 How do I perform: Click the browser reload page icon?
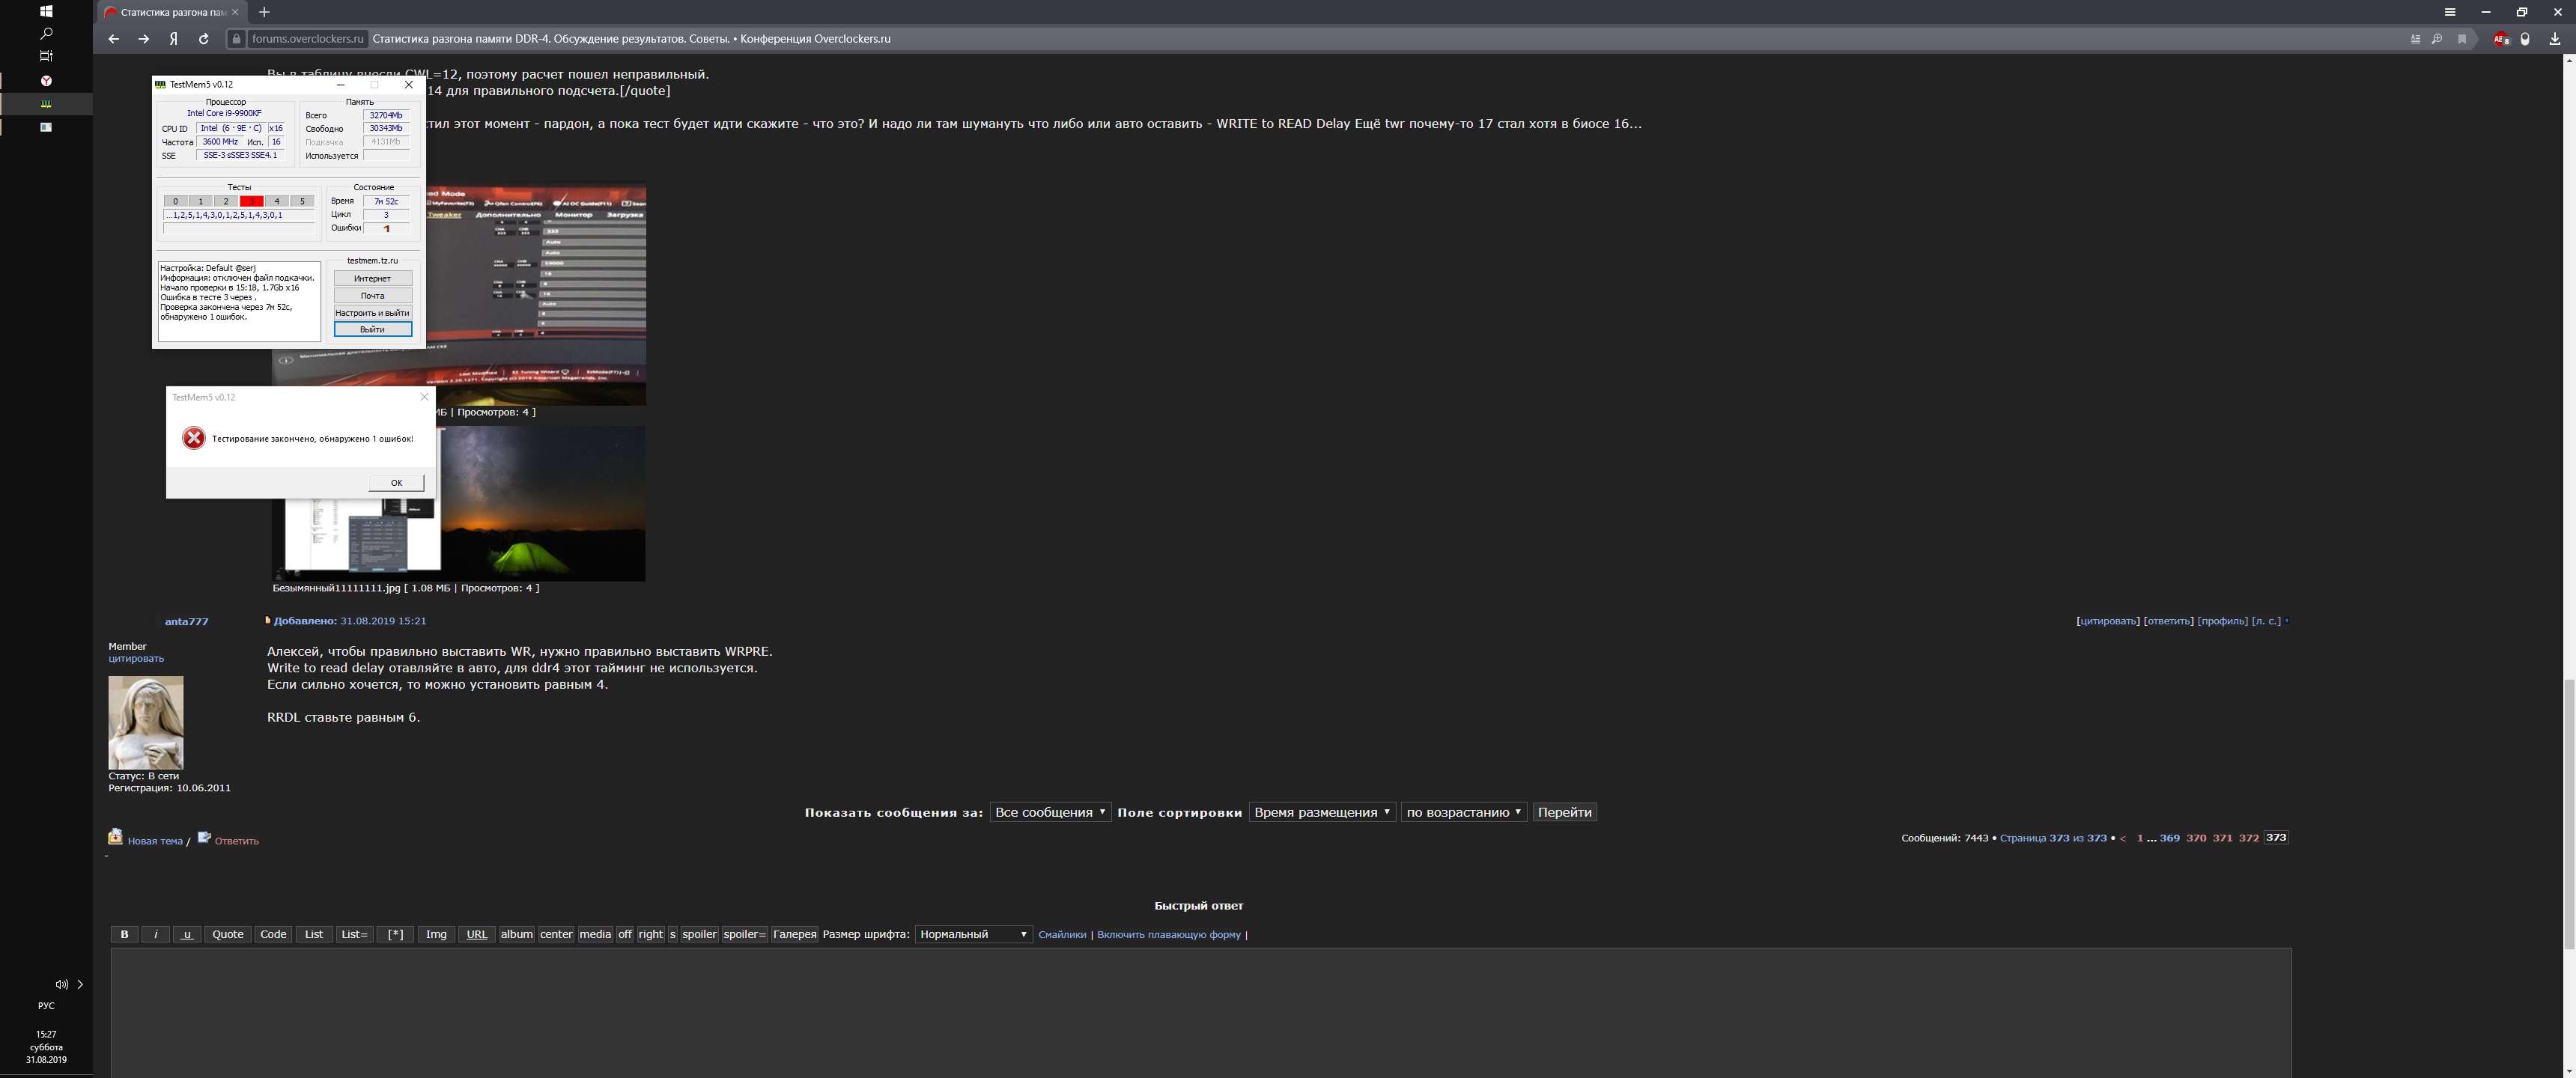(204, 39)
